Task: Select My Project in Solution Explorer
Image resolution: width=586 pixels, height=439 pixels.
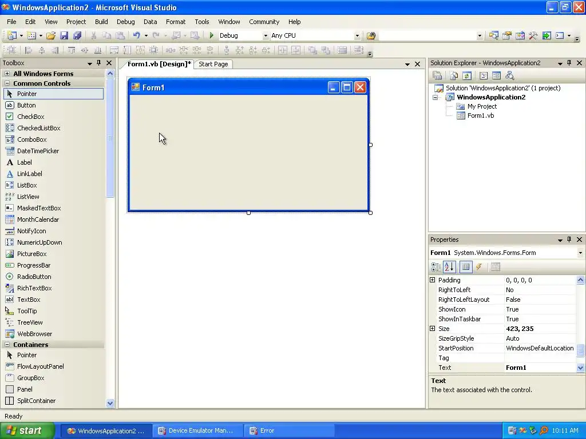Action: click(482, 106)
